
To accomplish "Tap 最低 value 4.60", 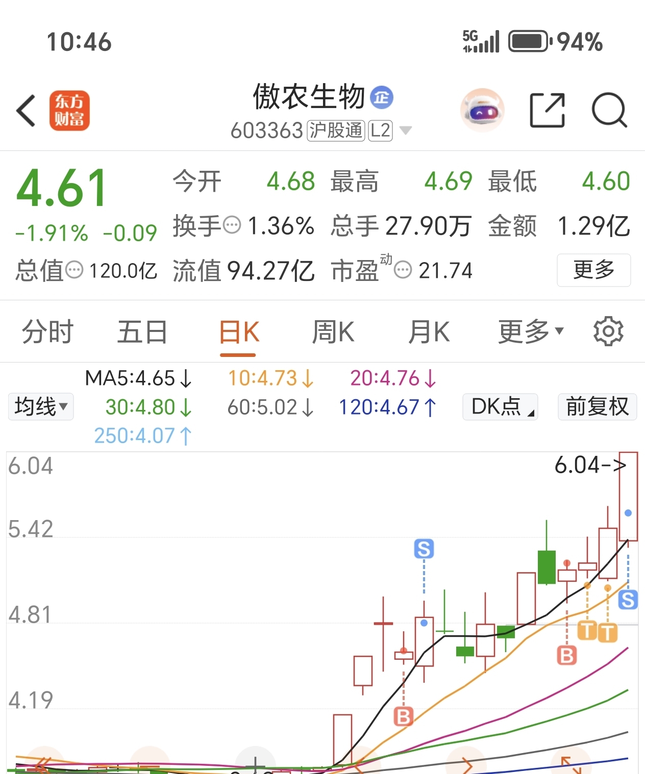I will (606, 181).
